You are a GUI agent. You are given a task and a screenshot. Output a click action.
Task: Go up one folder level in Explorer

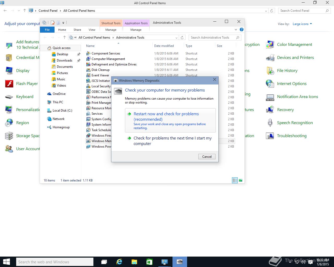(x=64, y=38)
